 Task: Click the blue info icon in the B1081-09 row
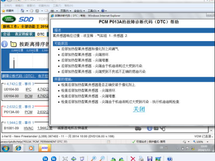point(150,128)
